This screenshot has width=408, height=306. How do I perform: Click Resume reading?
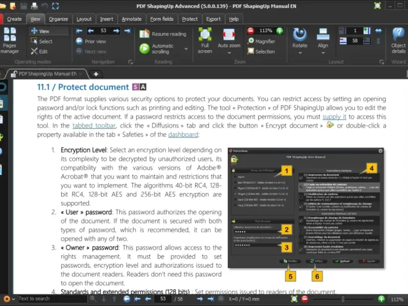click(163, 34)
